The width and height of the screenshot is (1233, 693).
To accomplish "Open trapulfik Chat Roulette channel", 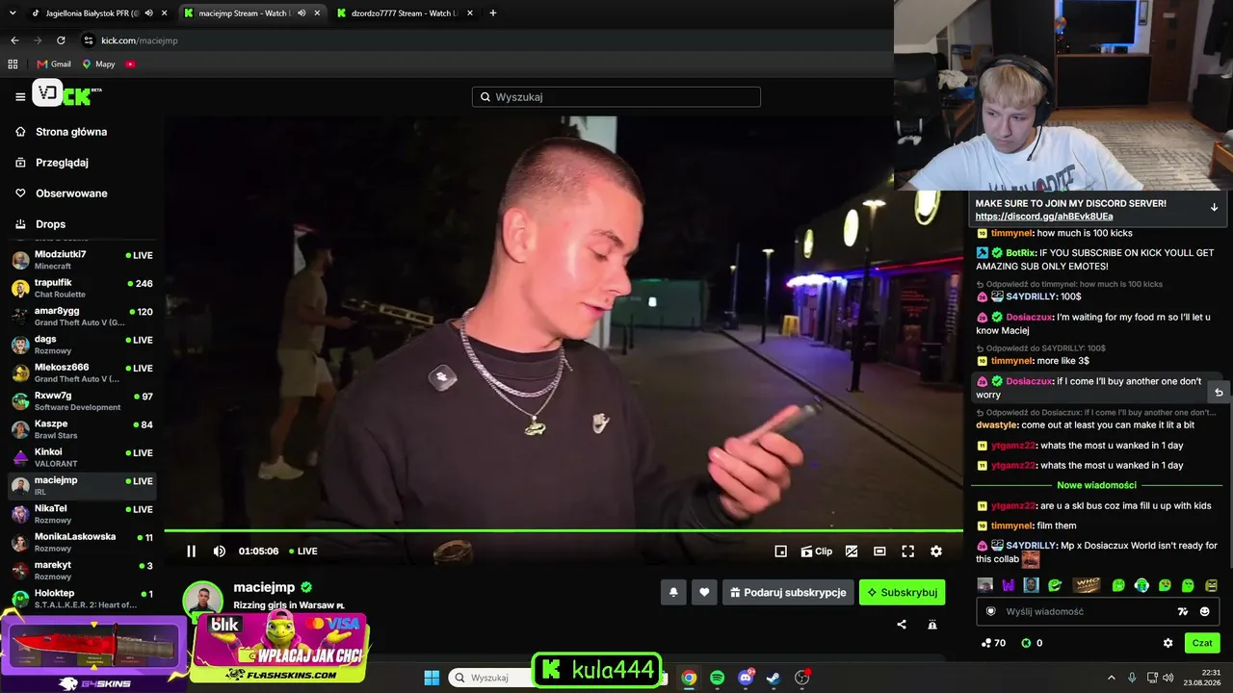I will (x=82, y=288).
